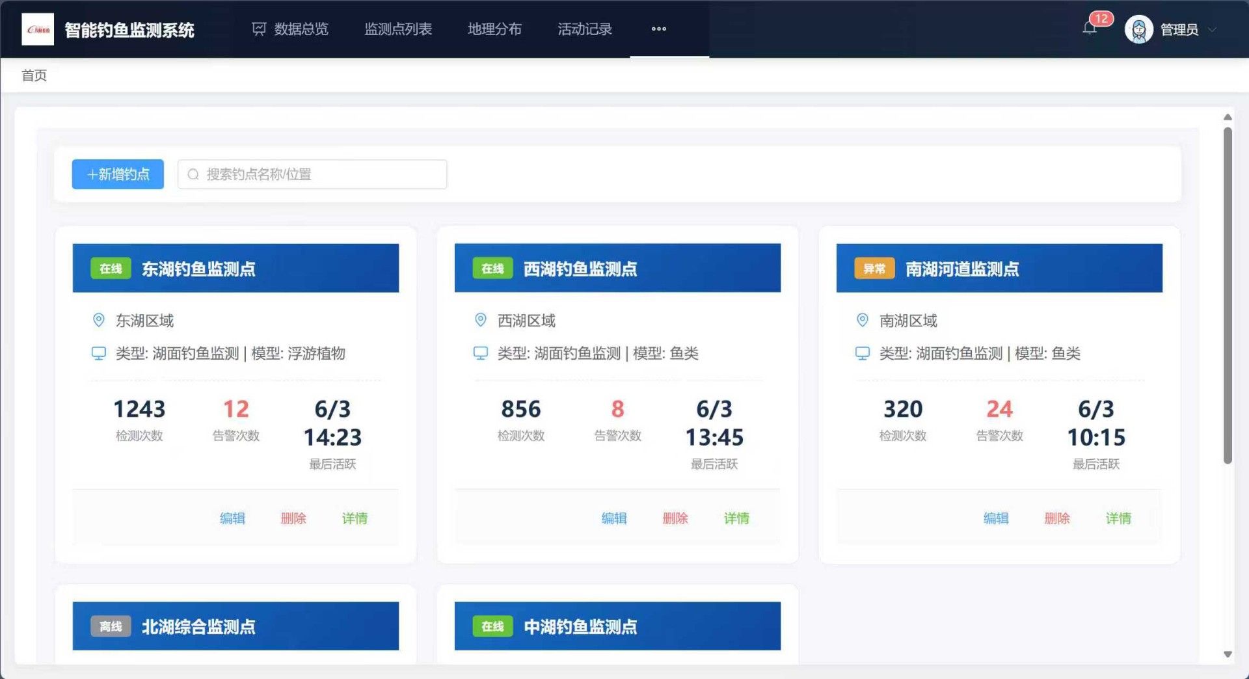
Task: Edit the 东湖钓鱼监测点 card
Action: tap(232, 518)
